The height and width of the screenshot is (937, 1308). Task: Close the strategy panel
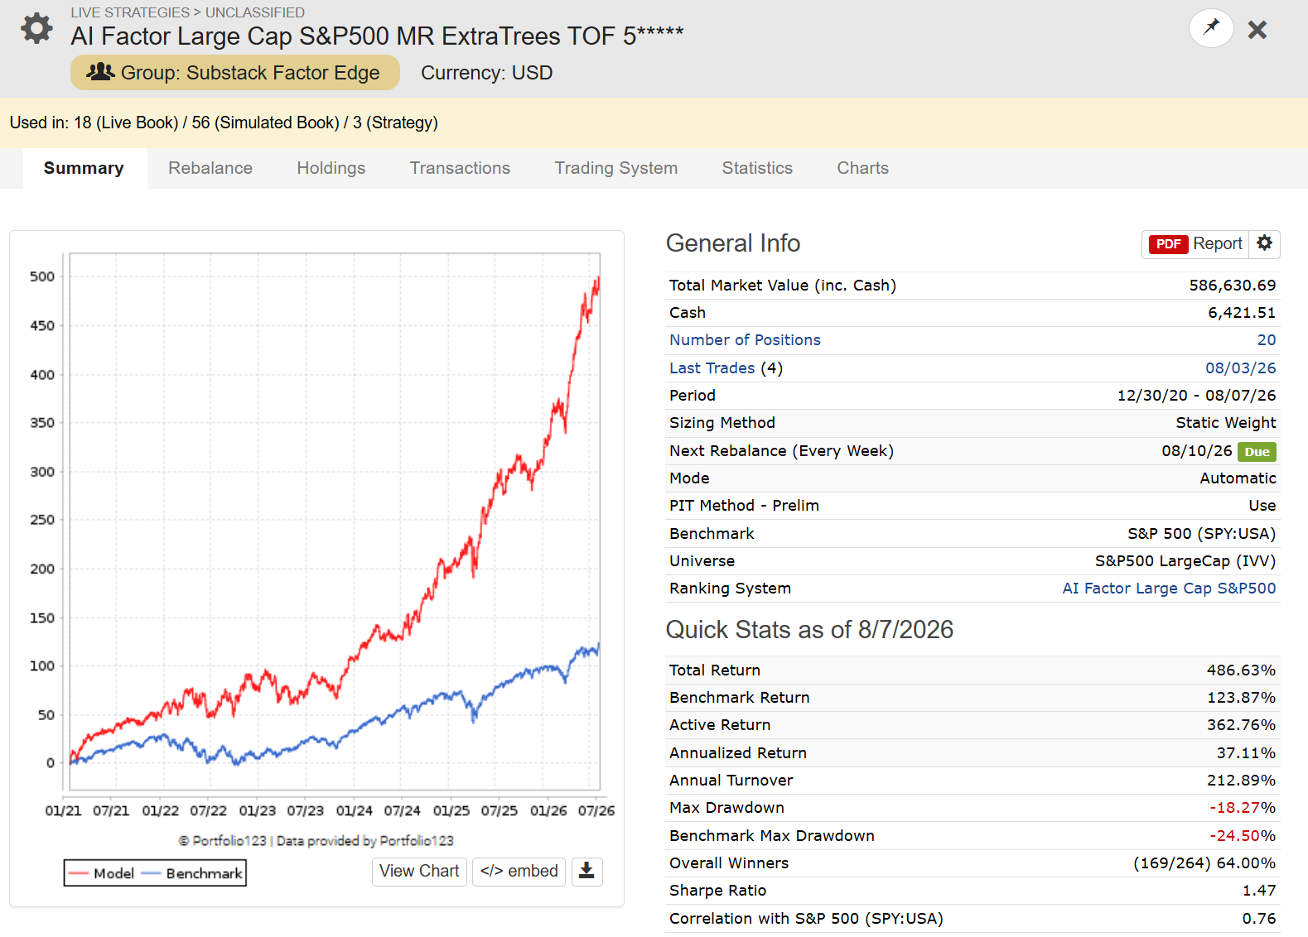pyautogui.click(x=1257, y=30)
